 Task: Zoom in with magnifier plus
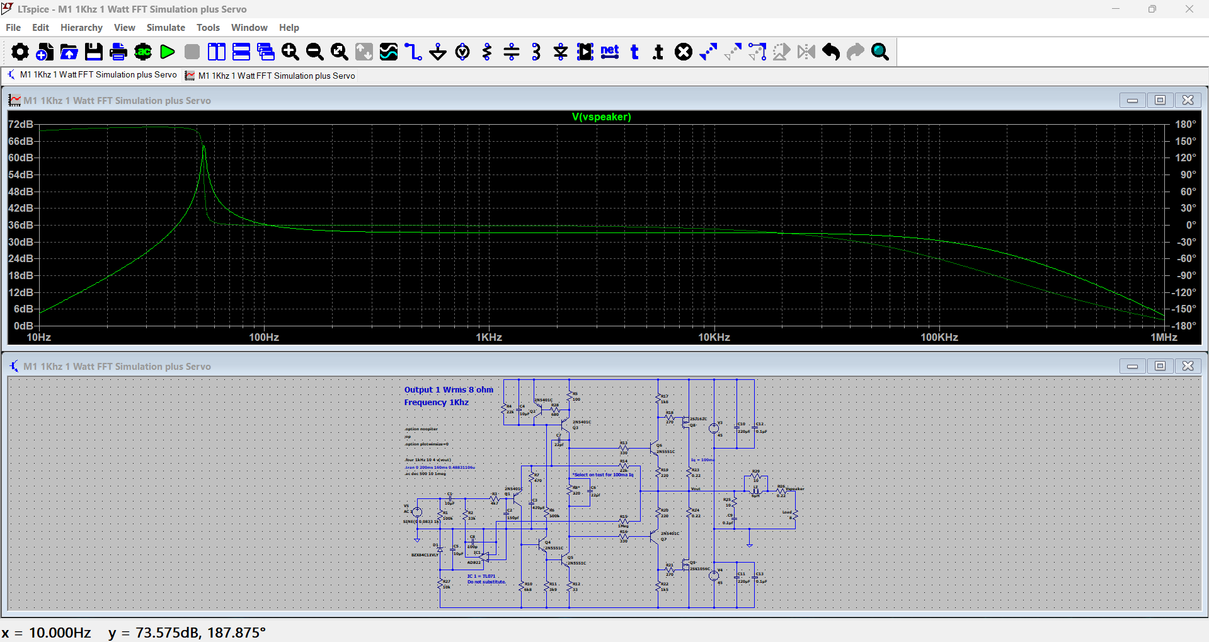(290, 52)
